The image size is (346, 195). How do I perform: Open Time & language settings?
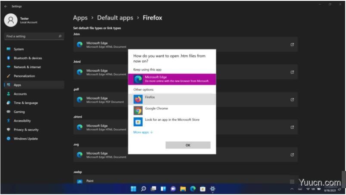point(34,103)
